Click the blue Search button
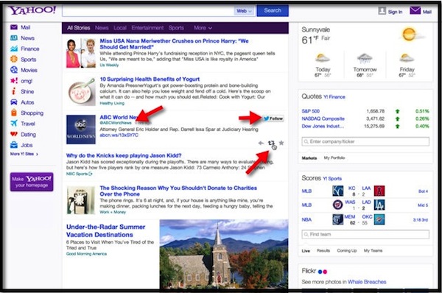The height and width of the screenshot is (293, 442). (273, 11)
